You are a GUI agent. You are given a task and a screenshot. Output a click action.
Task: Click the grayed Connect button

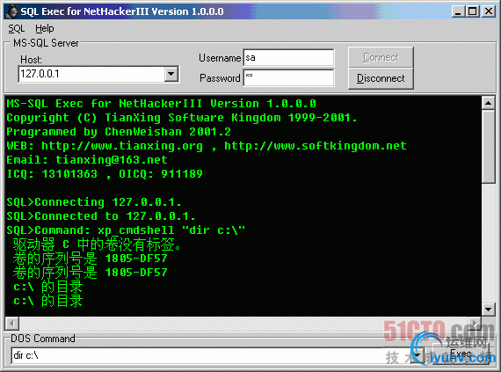[x=381, y=57]
